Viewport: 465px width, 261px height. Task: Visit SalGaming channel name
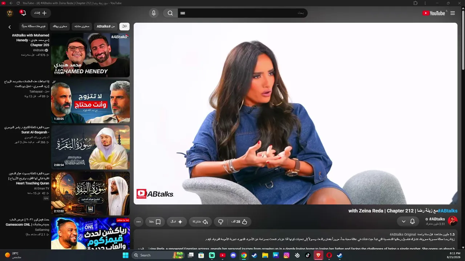click(x=42, y=230)
